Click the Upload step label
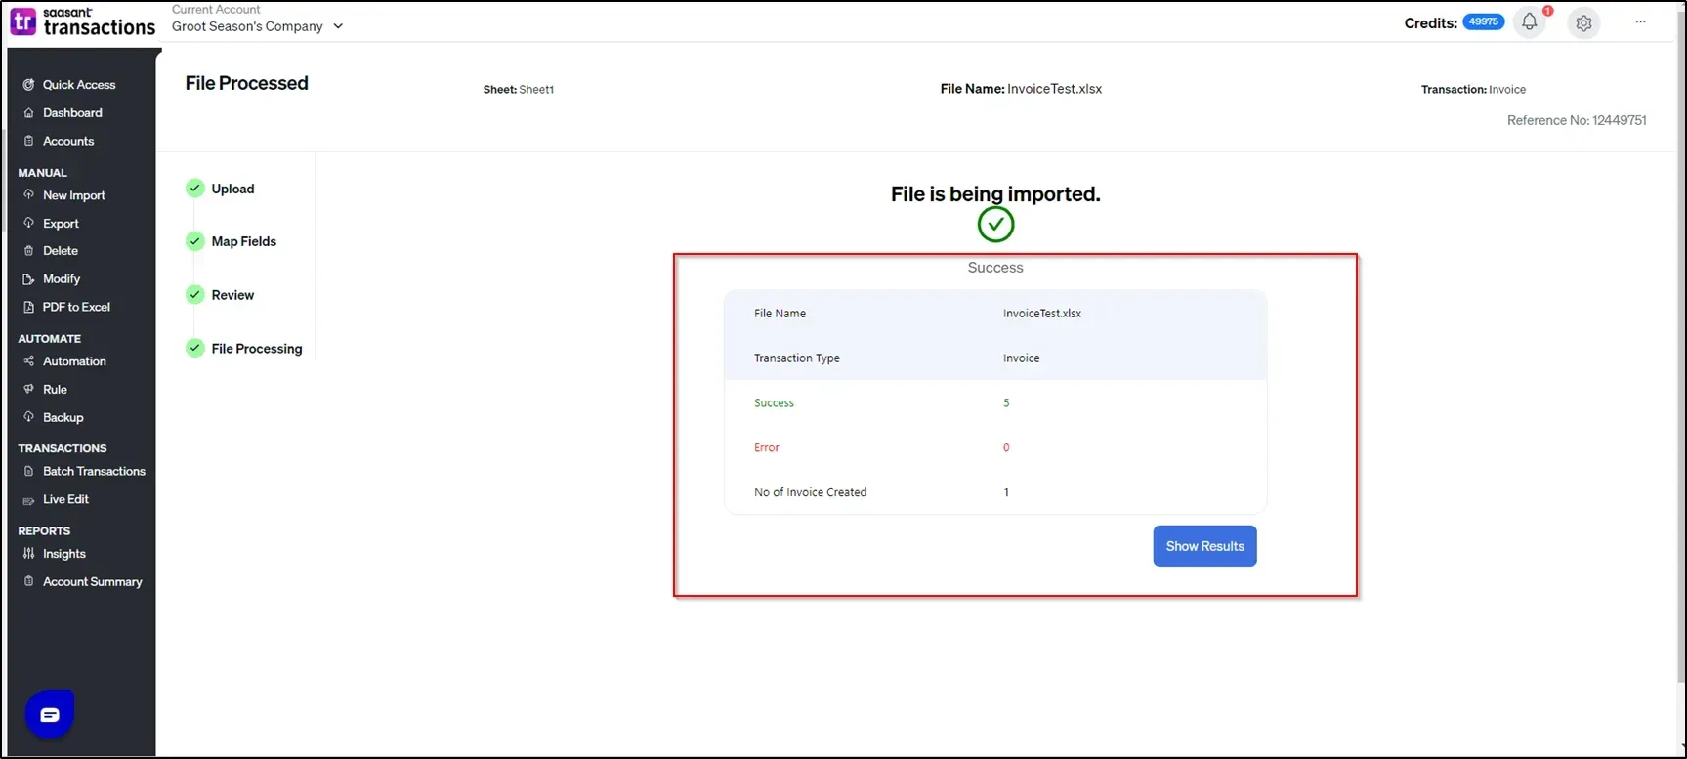This screenshot has height=759, width=1687. 232,189
